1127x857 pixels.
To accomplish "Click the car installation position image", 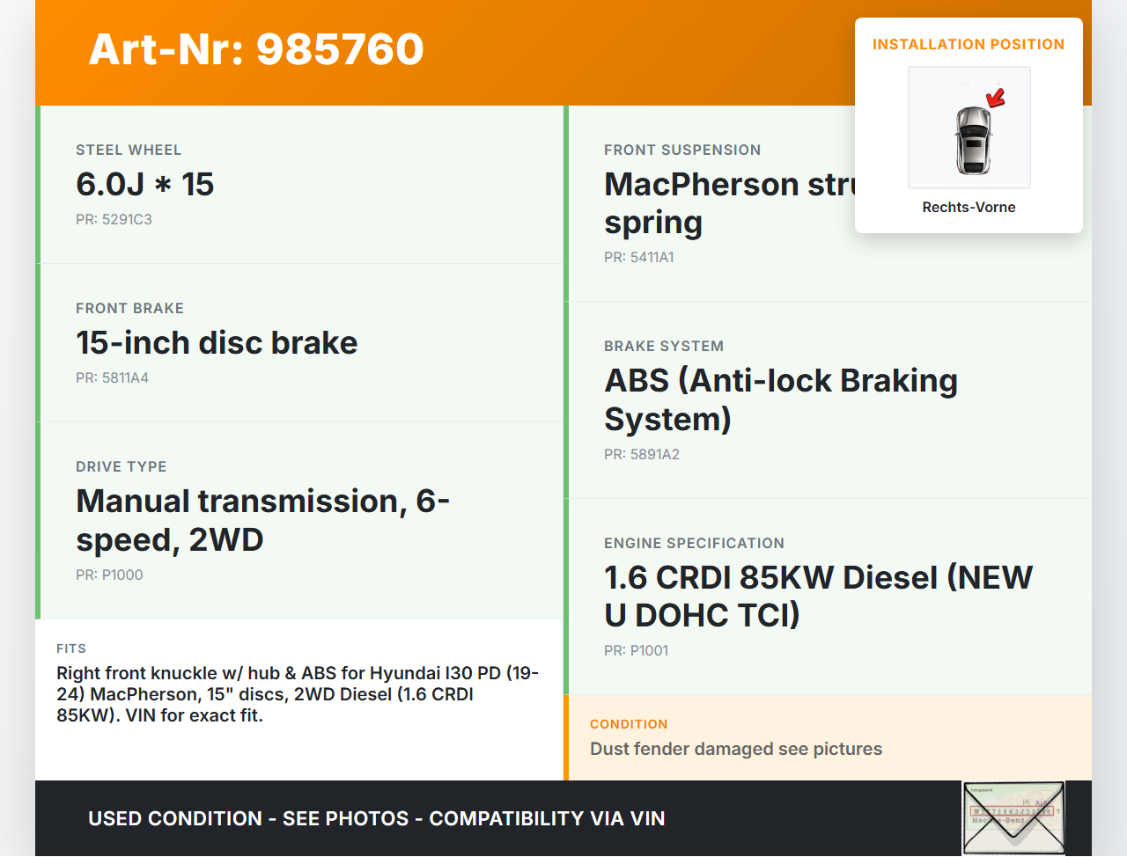I will pos(969,128).
